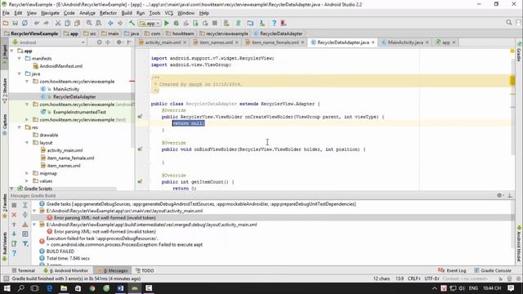The width and height of the screenshot is (523, 294).
Task: Close the RecyclerDataAdapter.java tab
Action: [x=373, y=42]
